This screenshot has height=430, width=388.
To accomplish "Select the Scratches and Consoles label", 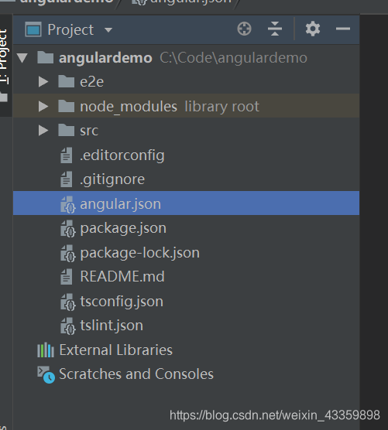I will tap(136, 374).
